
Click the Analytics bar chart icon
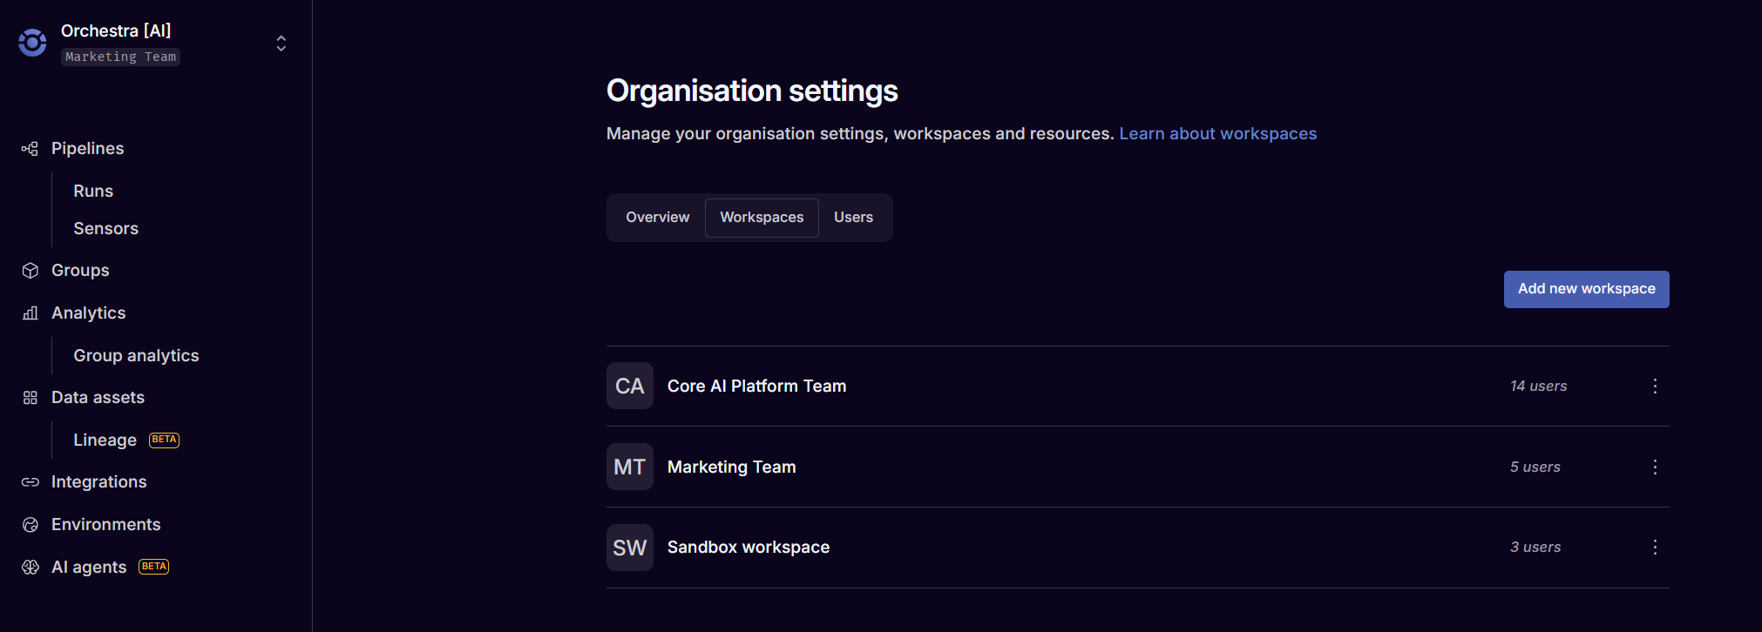[30, 313]
